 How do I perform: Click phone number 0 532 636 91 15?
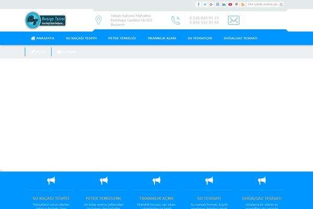204,18
